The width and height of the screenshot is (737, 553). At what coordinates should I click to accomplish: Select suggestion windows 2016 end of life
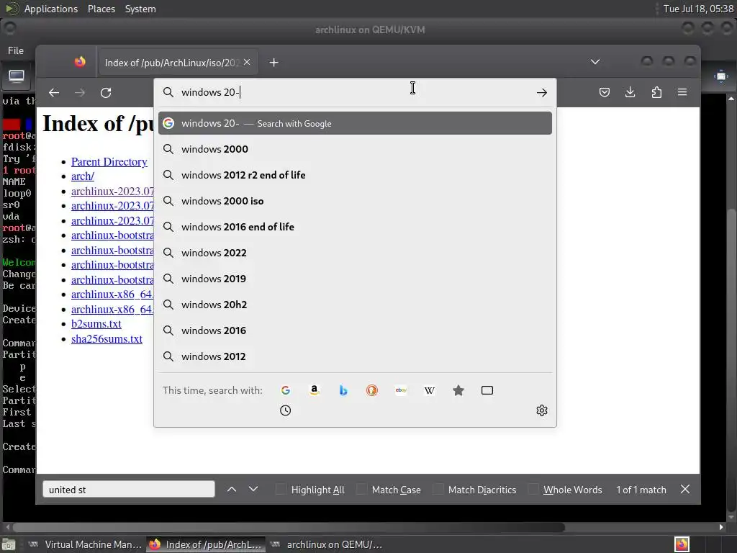355,227
